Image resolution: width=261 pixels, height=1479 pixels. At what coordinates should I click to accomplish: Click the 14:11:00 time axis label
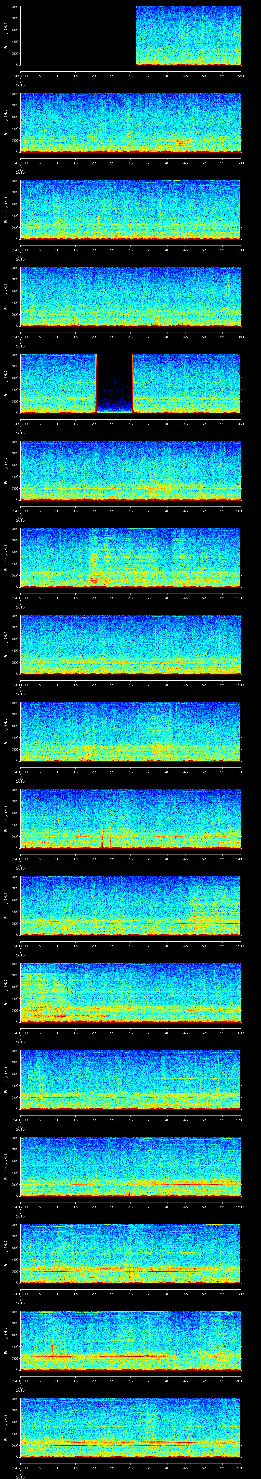(x=20, y=685)
